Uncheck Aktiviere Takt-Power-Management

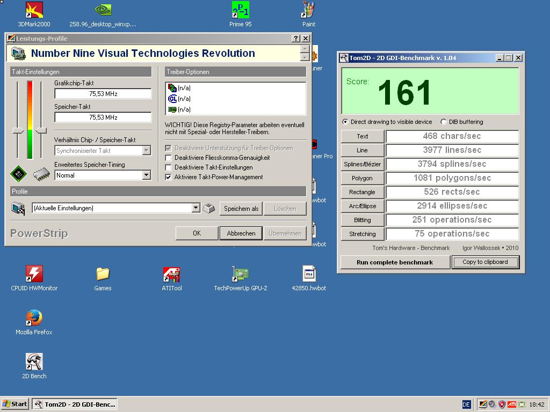(168, 177)
